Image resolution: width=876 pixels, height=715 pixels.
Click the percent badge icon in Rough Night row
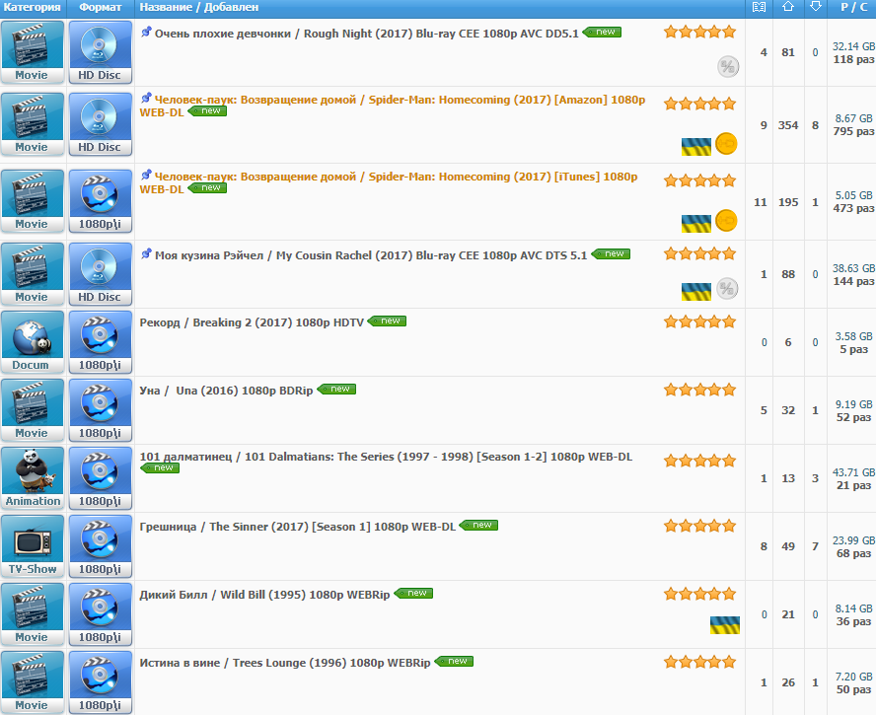(x=728, y=67)
